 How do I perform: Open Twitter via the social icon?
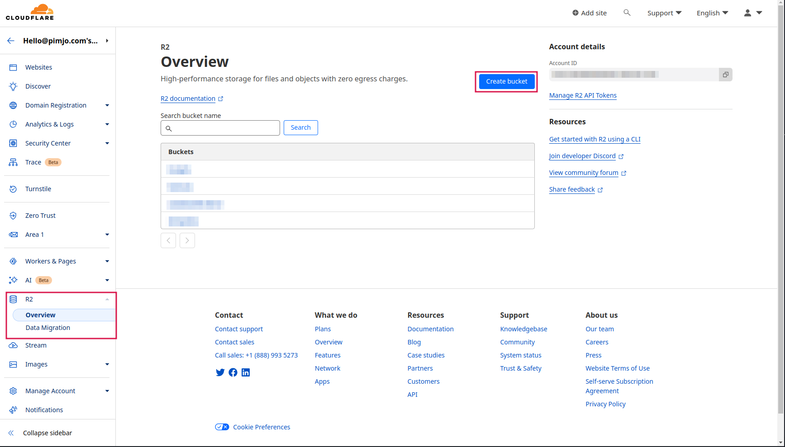click(220, 372)
